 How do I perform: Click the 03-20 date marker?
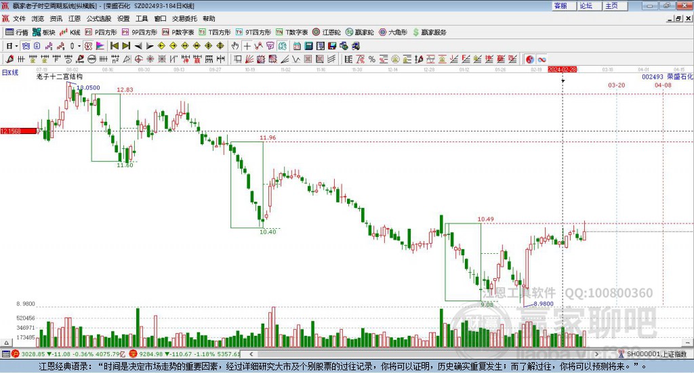(x=616, y=85)
